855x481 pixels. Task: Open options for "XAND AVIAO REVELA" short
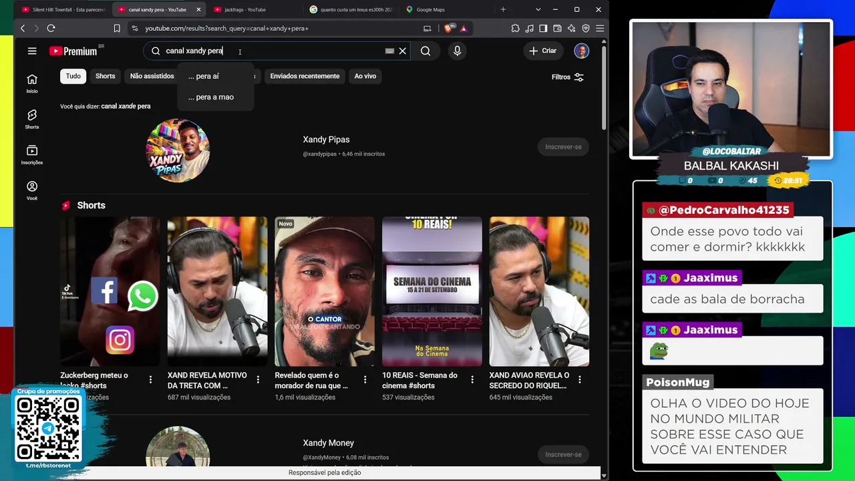coord(579,379)
